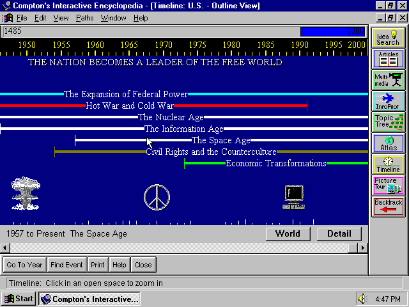Viewport: 409px width, 307px height.
Task: Open the Atlas globe icon
Action: [388, 143]
